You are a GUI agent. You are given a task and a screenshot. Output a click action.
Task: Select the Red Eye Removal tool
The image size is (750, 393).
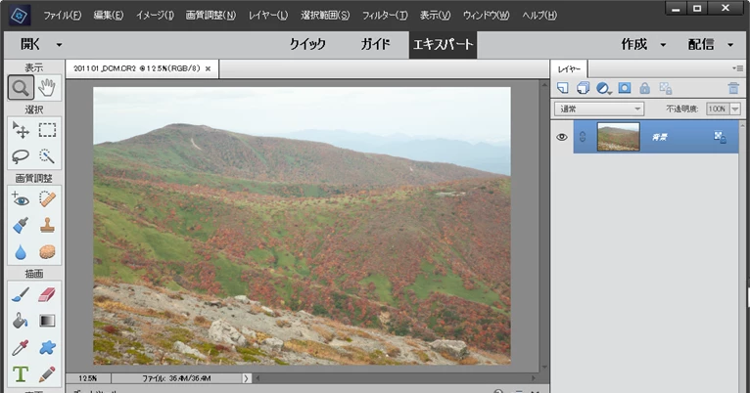pos(21,199)
